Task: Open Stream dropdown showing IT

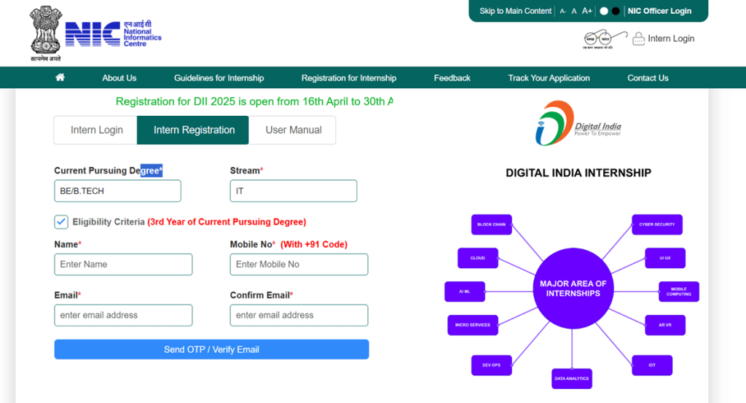Action: coord(294,191)
